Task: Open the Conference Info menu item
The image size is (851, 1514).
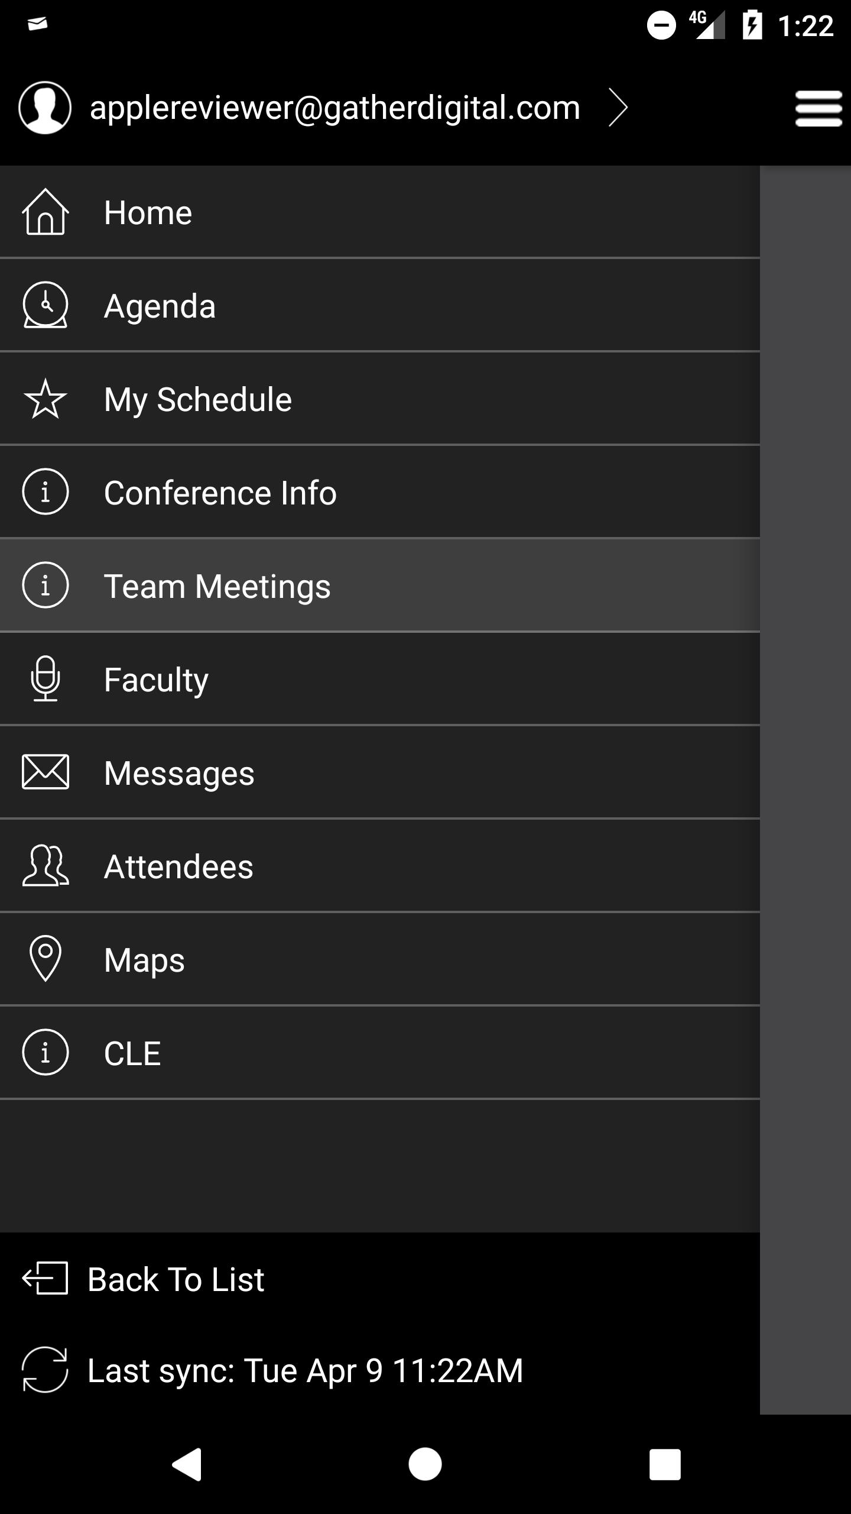Action: coord(220,493)
